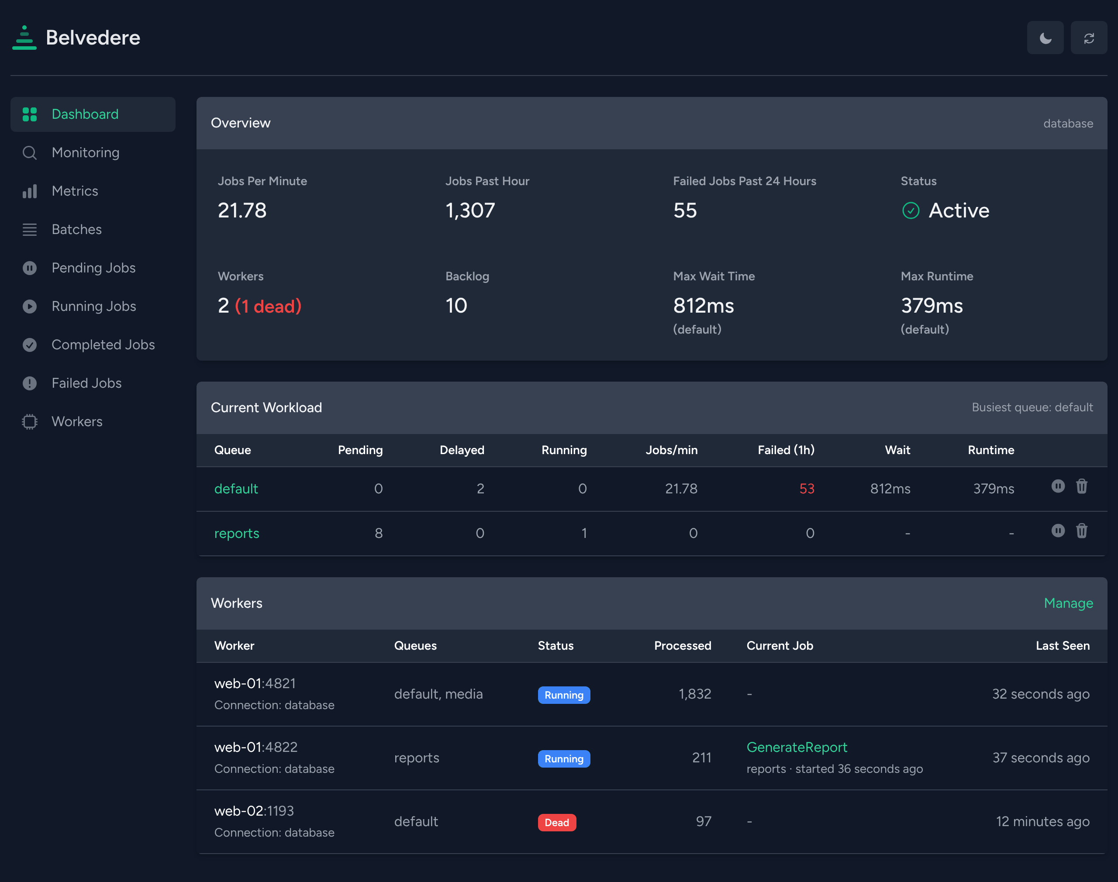Click the Manage link in Workers panel
Image resolution: width=1118 pixels, height=882 pixels.
click(x=1068, y=603)
